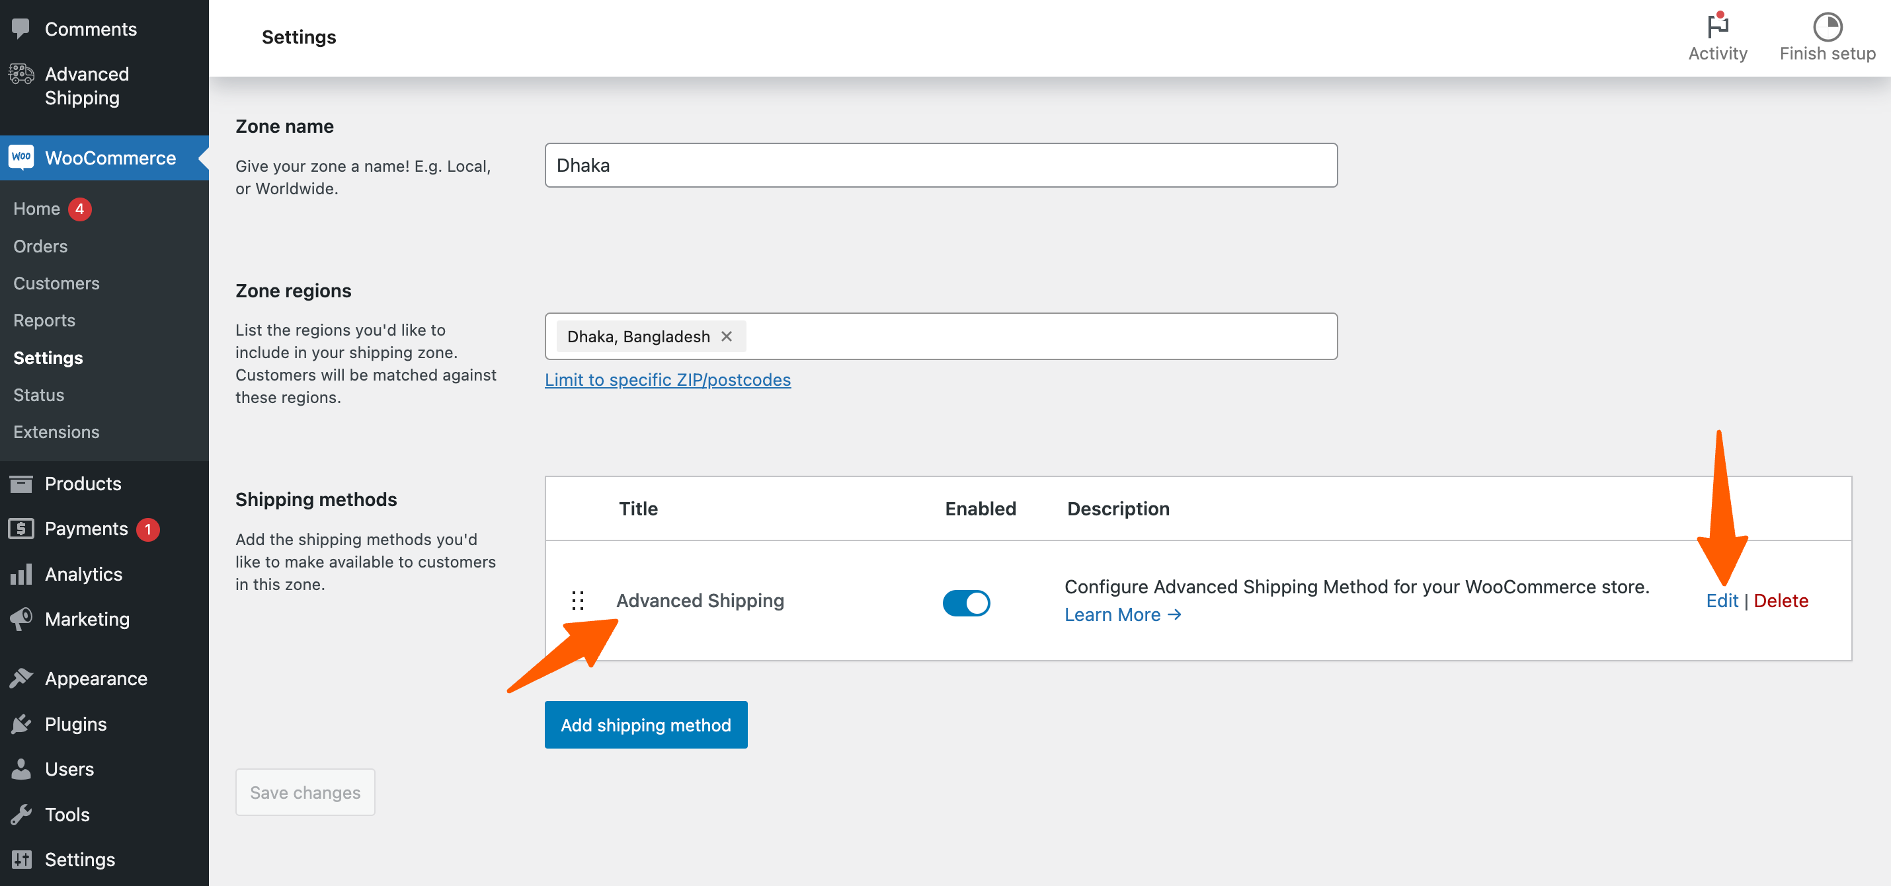Click the Activity label in header
The width and height of the screenshot is (1891, 886).
click(1718, 54)
